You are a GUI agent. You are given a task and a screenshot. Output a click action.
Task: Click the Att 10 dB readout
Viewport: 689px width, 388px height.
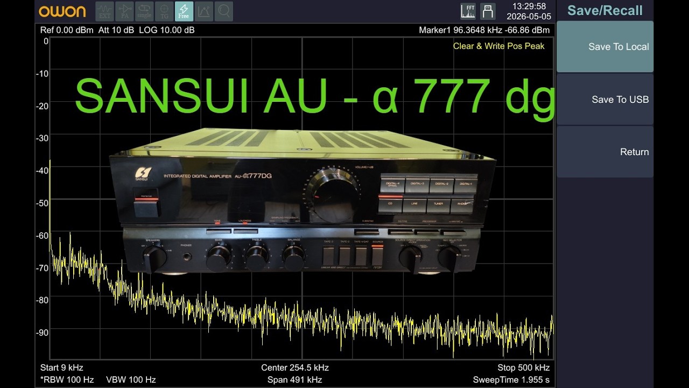116,30
